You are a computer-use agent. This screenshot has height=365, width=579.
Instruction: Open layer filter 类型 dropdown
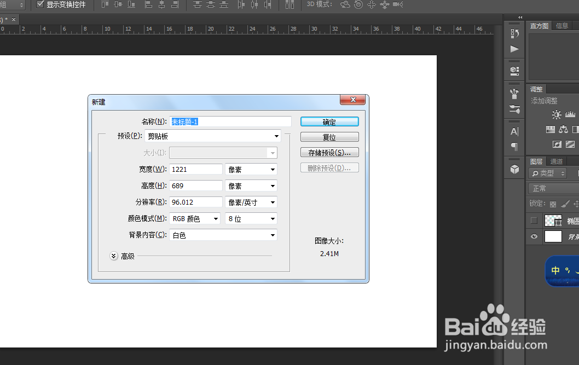point(548,173)
